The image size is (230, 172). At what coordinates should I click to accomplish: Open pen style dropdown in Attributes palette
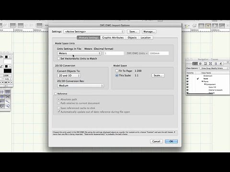click(8, 66)
